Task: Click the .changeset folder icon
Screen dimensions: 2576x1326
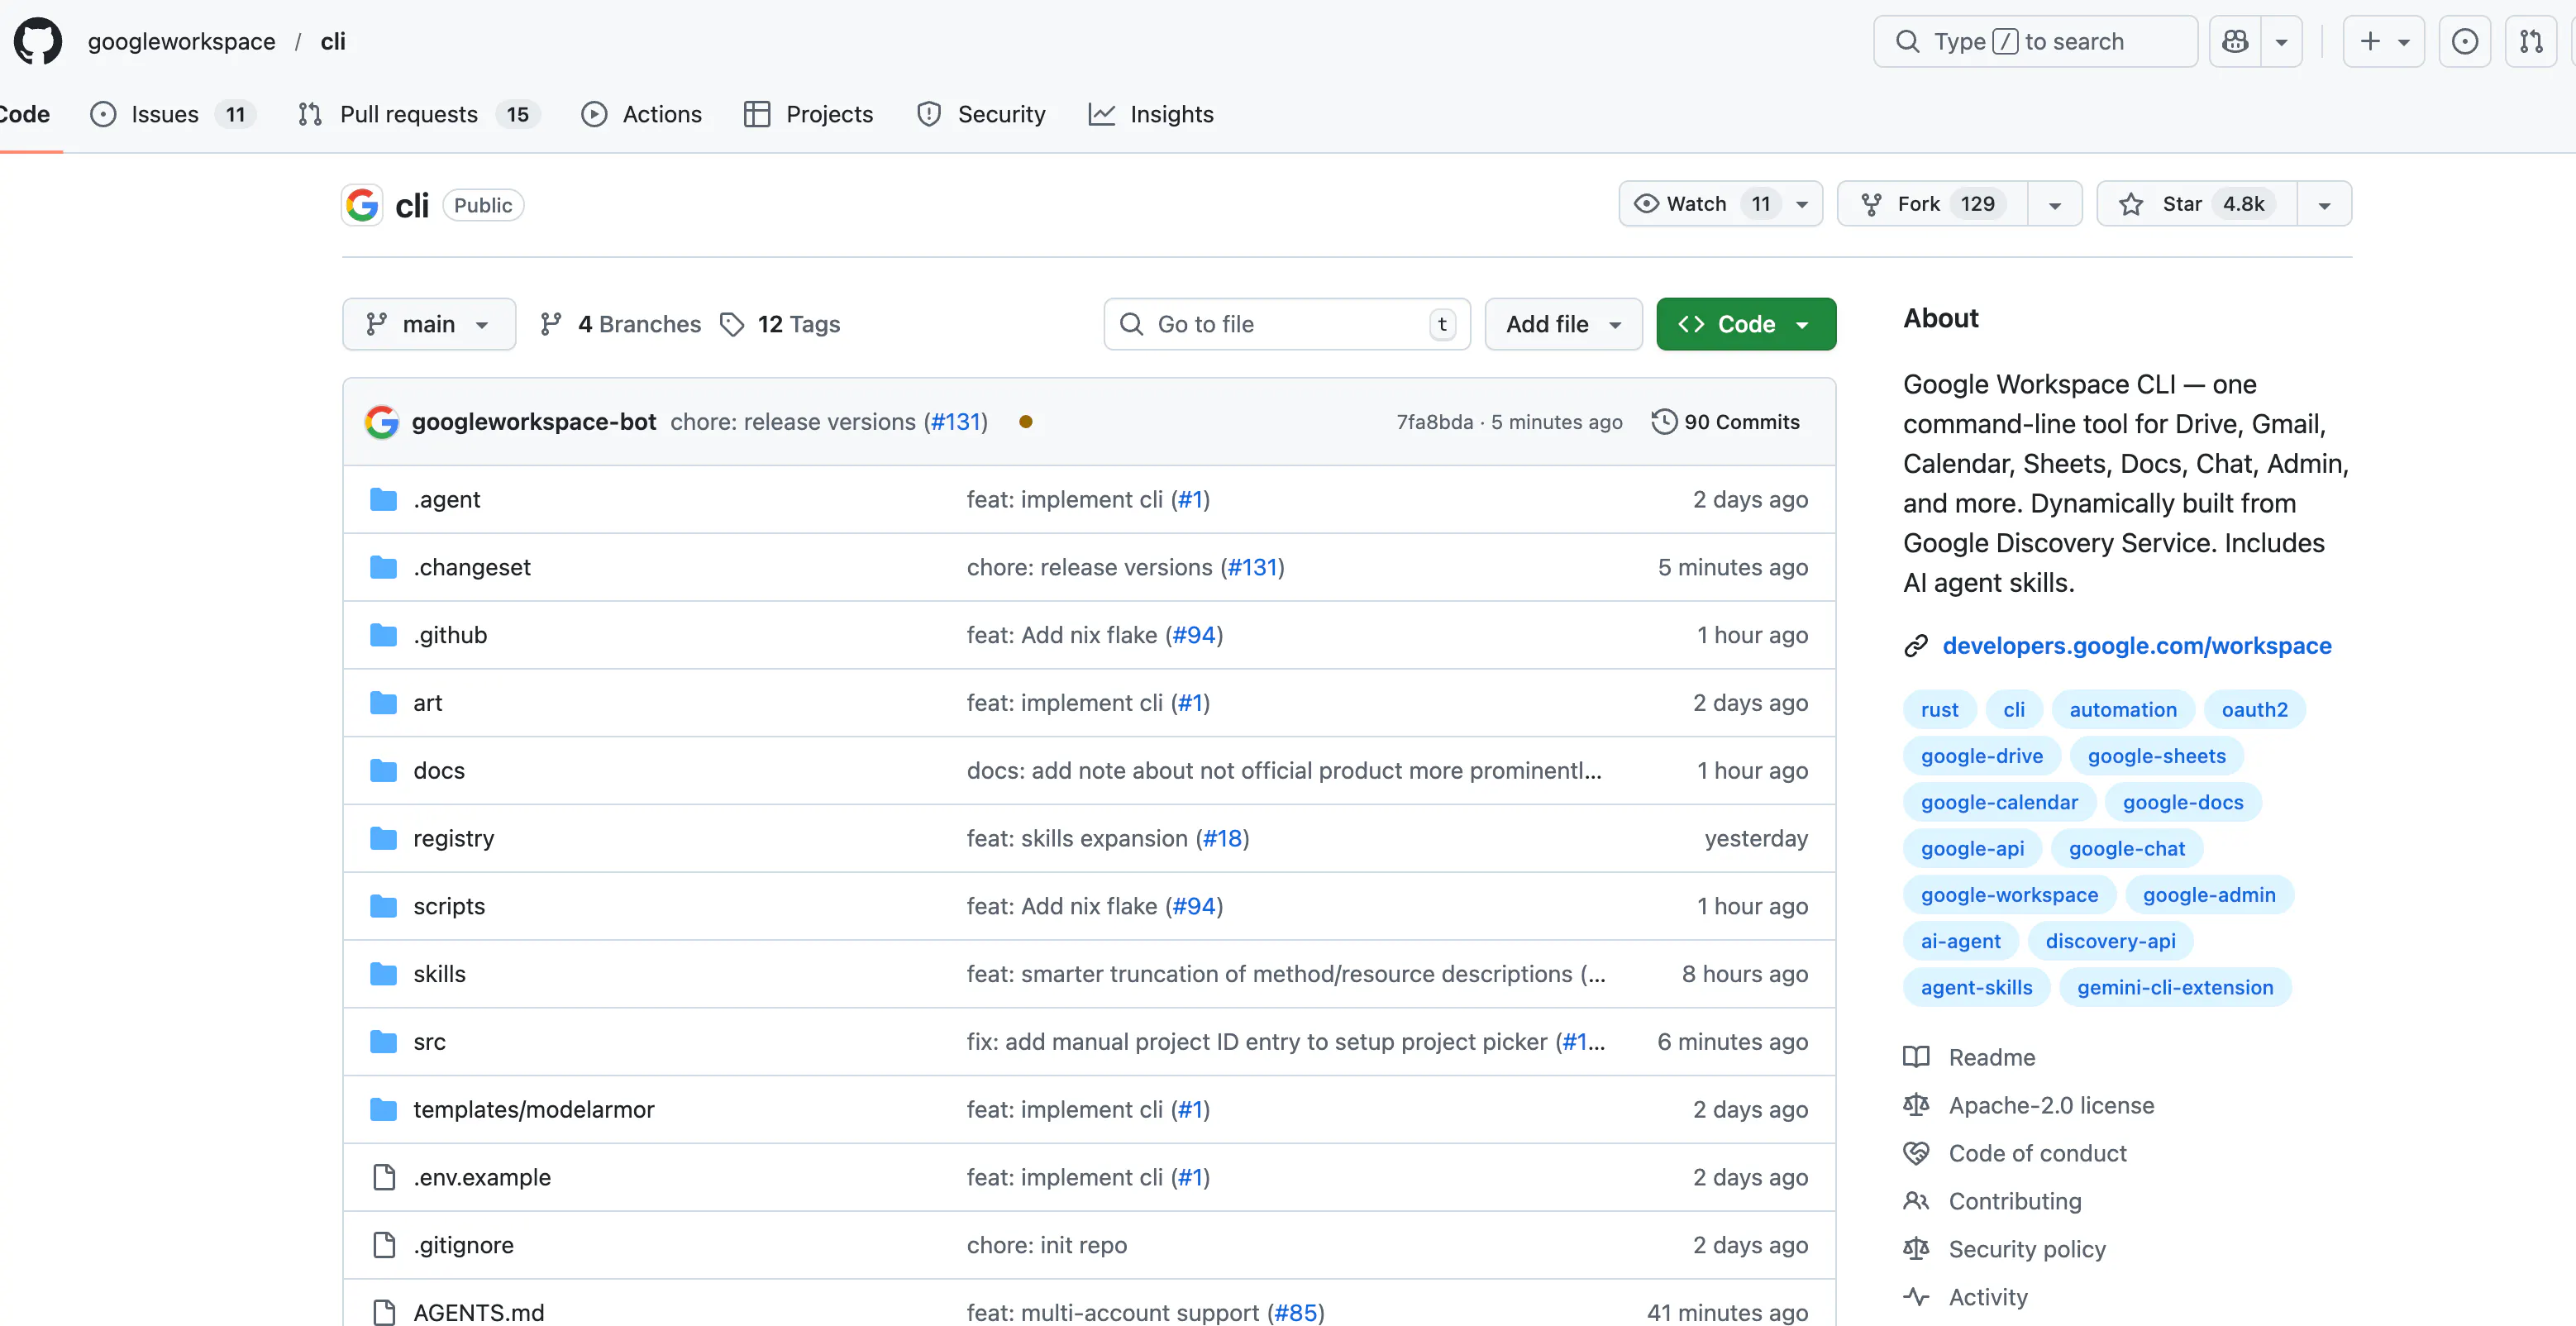Action: 383,567
